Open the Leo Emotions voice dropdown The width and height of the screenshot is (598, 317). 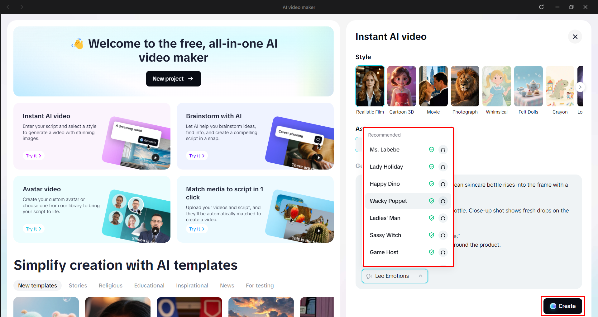[x=395, y=276]
